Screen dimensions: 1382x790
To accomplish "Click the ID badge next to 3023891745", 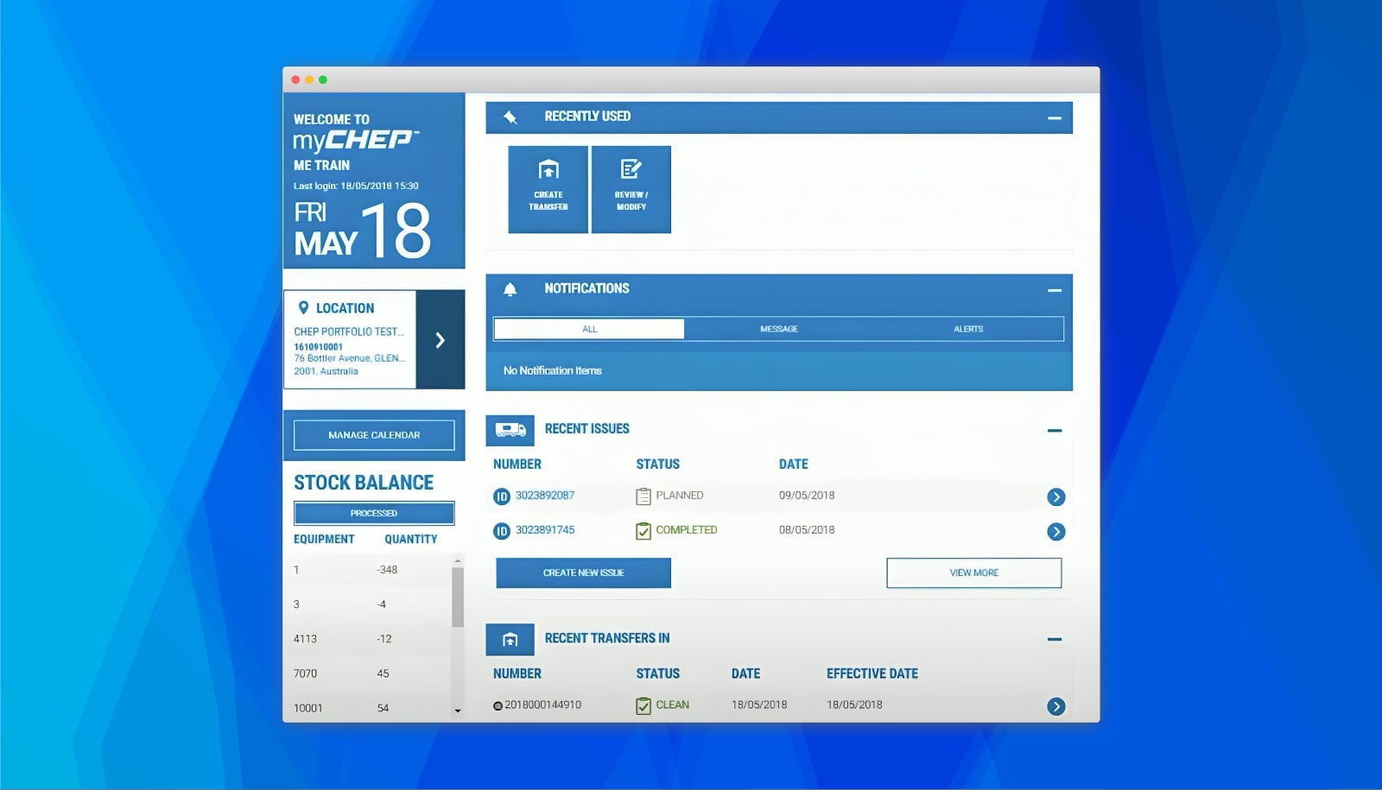I will coord(502,531).
